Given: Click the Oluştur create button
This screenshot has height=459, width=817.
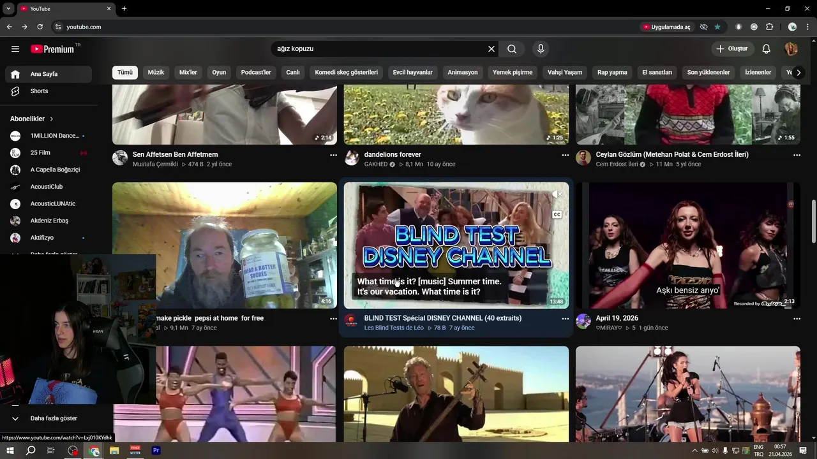Looking at the screenshot, I should (732, 49).
